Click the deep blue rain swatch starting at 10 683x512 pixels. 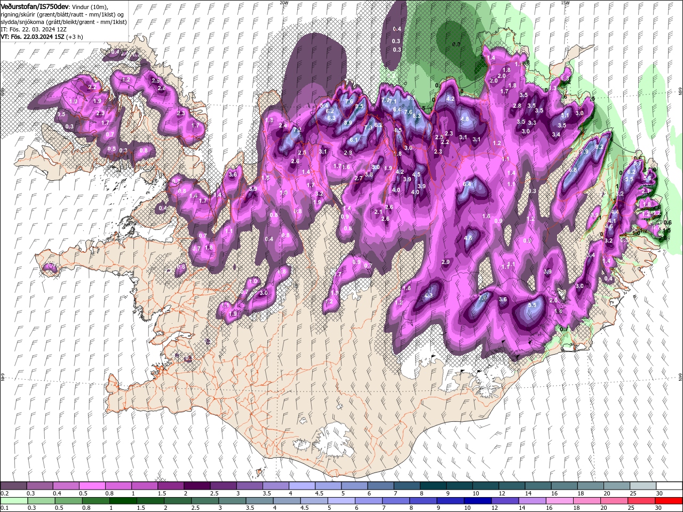pyautogui.click(x=478, y=501)
